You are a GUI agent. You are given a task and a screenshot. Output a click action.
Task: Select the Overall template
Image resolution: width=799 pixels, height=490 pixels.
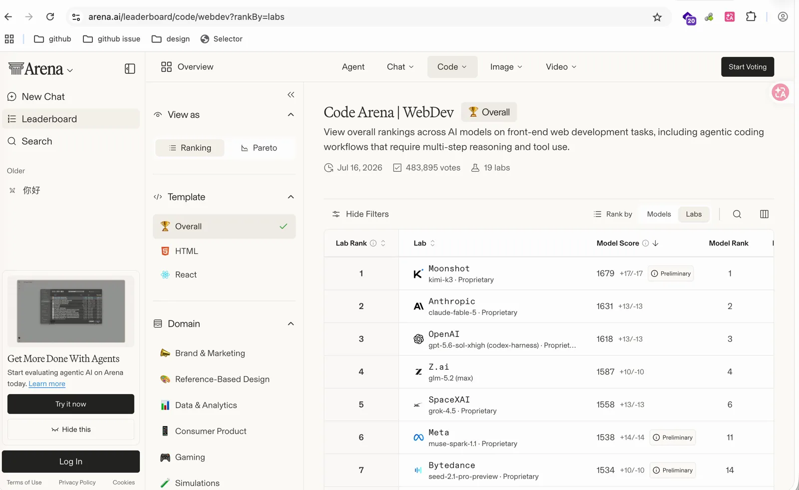tap(224, 227)
